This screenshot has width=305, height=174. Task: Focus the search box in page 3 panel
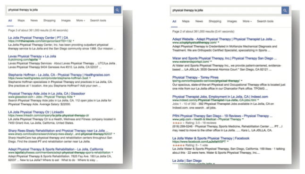tap(60, 10)
